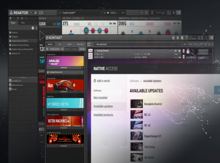Select Installed products in Native Access
This screenshot has width=220, height=163.
tap(103, 115)
